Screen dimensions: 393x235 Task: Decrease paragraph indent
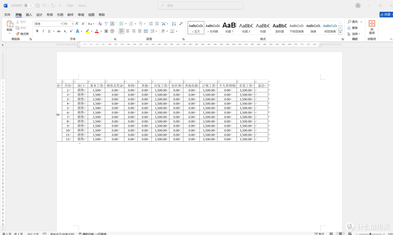(x=151, y=24)
